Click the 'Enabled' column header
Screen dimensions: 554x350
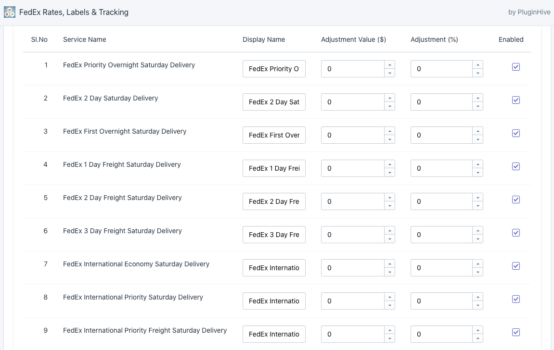[511, 39]
